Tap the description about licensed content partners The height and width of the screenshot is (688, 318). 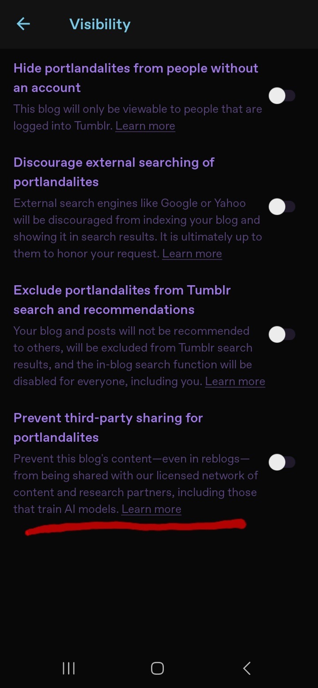(x=135, y=484)
